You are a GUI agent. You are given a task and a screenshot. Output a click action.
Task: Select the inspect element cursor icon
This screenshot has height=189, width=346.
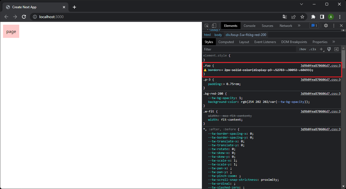[x=207, y=26]
